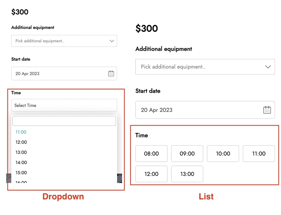The height and width of the screenshot is (215, 281).
Task: Choose 13:00 from the time dropdown list
Action: [x=64, y=153]
